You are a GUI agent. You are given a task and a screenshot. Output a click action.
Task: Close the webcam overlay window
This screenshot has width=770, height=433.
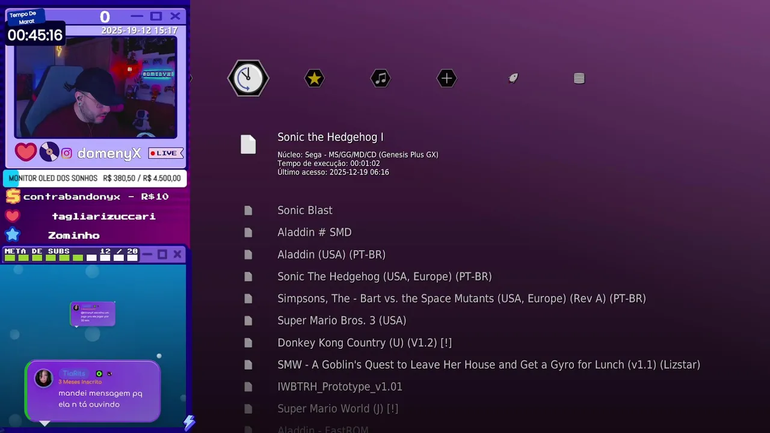coord(175,16)
